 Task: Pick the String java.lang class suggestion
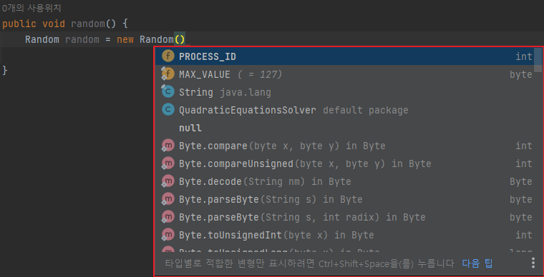[344, 92]
